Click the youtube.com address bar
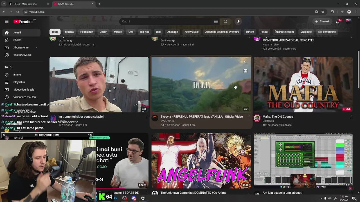This screenshot has height=202, width=360. pyautogui.click(x=169, y=12)
